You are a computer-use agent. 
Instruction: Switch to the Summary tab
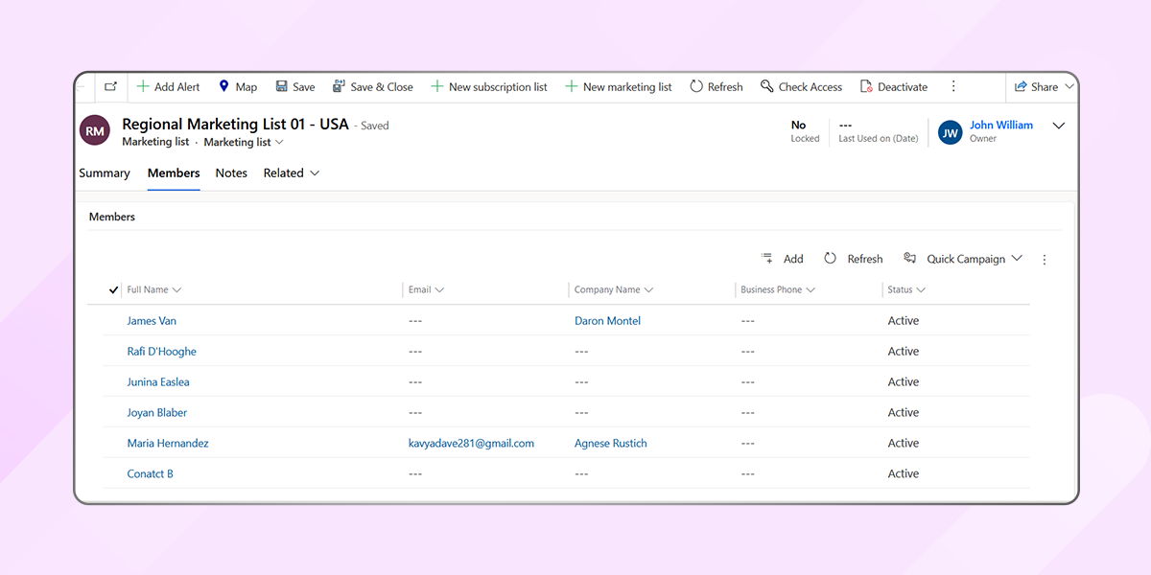pyautogui.click(x=105, y=173)
